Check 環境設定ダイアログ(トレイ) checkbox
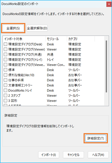This screenshot has width=112, height=163. pos(6,59)
